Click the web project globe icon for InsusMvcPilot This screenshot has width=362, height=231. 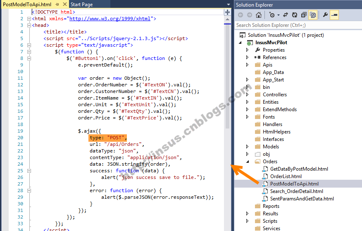coord(250,43)
